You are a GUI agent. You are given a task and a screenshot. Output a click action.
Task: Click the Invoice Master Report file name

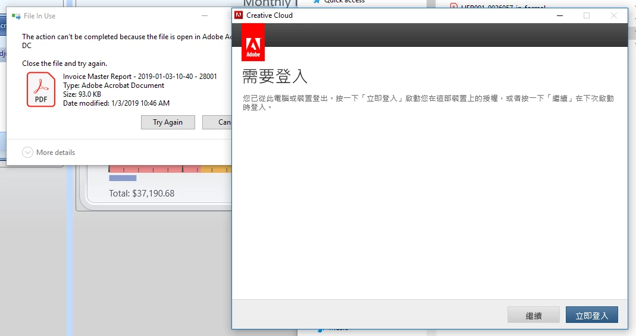[x=140, y=77]
